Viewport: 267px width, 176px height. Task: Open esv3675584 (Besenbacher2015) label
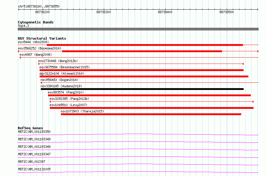pyautogui.click(x=64, y=67)
